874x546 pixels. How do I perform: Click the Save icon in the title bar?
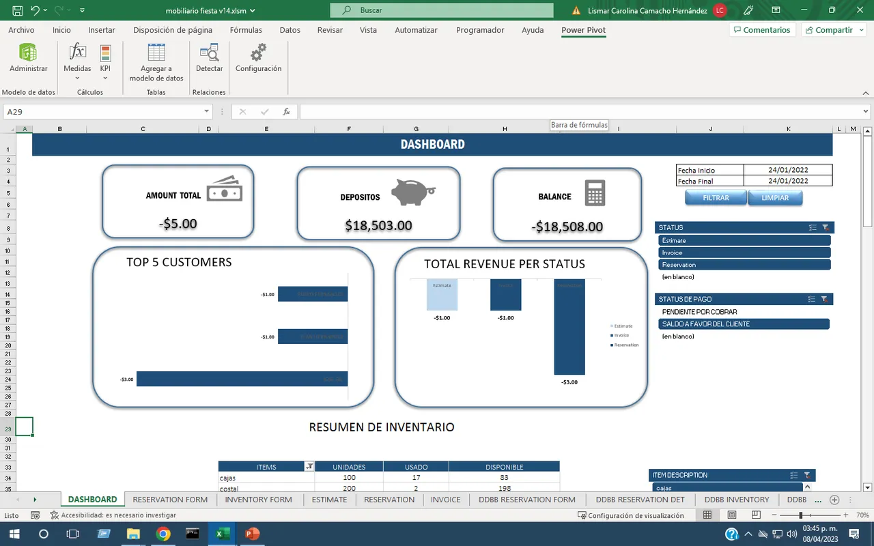(17, 10)
